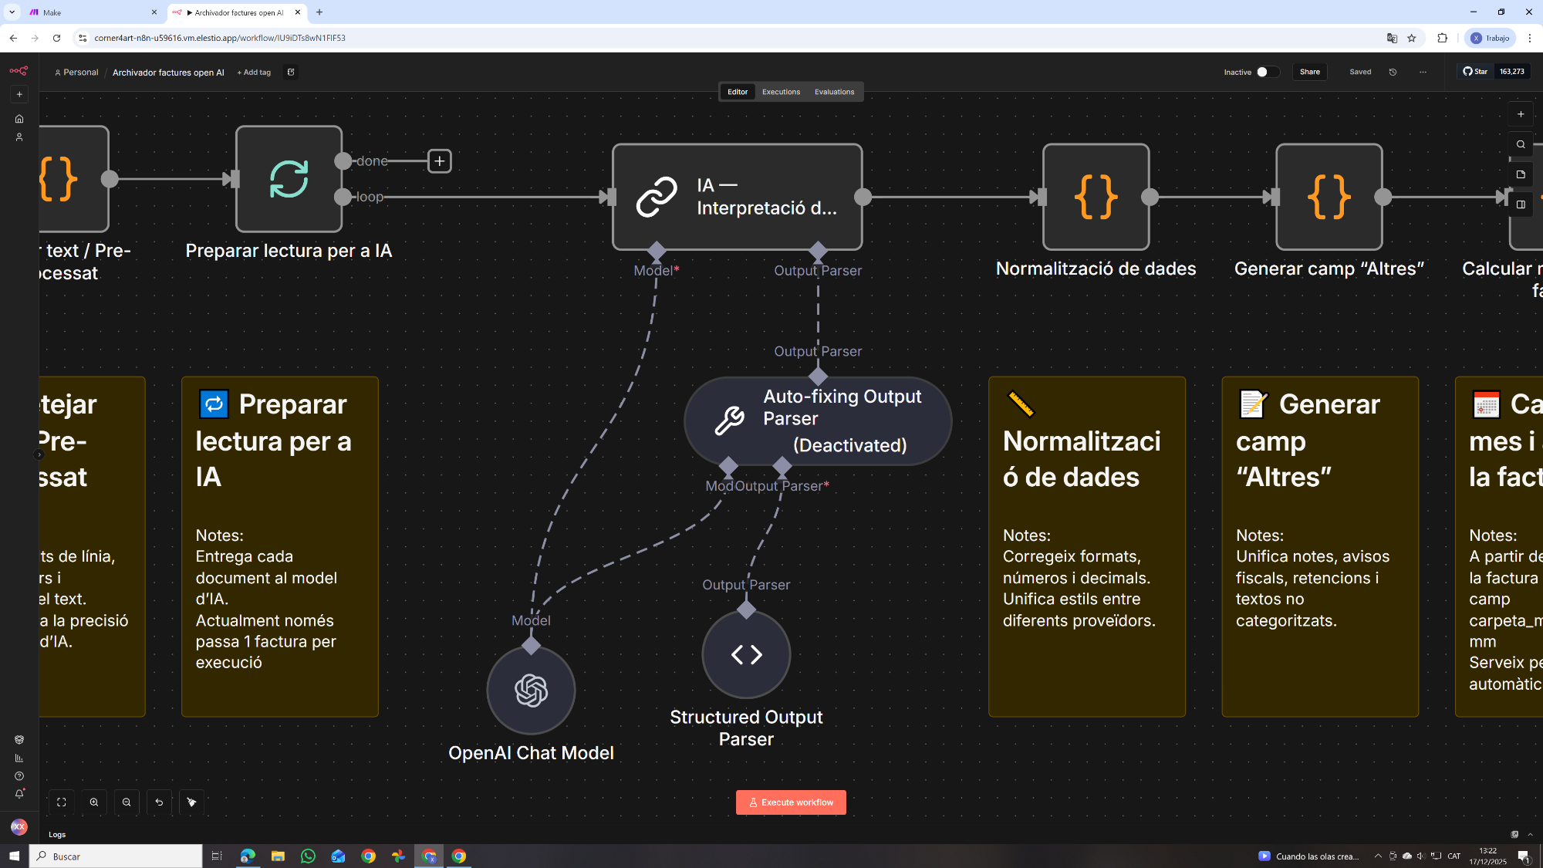This screenshot has width=1543, height=868.
Task: Zoom in on the workflow canvas
Action: [x=94, y=802]
